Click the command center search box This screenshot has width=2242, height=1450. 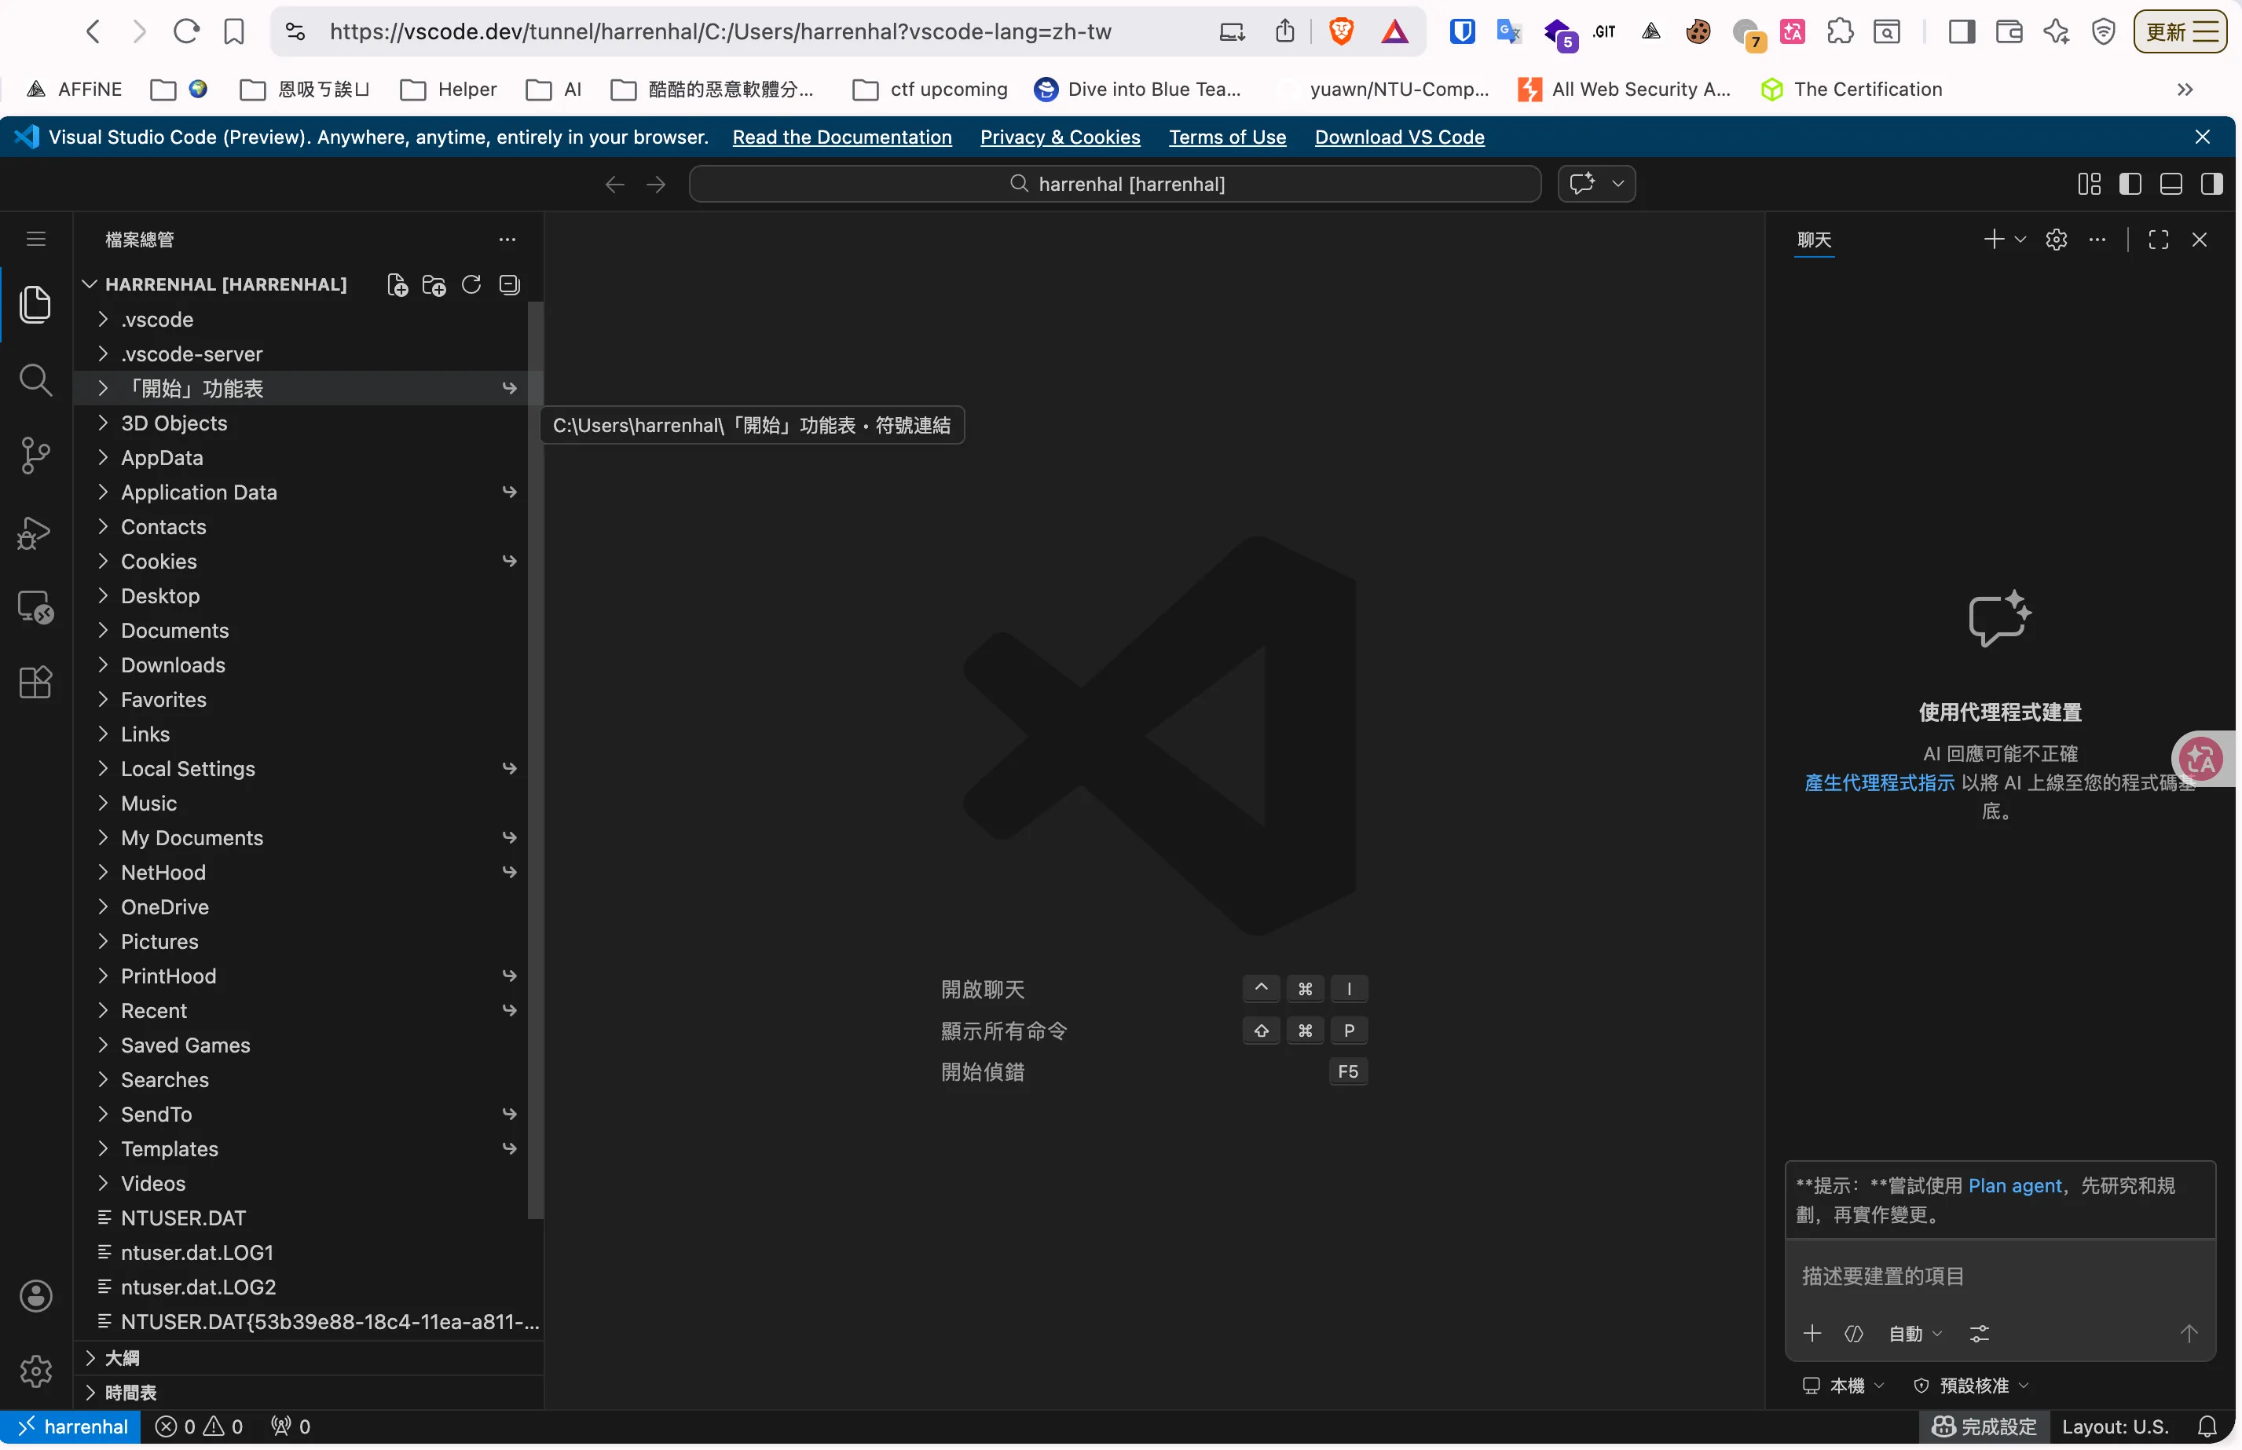point(1115,185)
